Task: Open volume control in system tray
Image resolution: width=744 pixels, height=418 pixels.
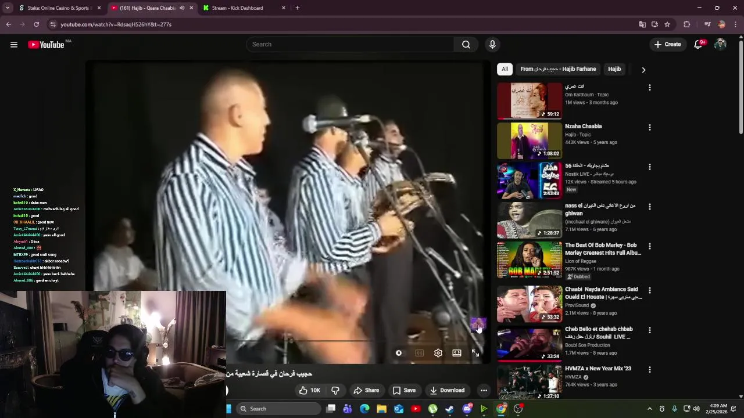Action: click(x=696, y=409)
